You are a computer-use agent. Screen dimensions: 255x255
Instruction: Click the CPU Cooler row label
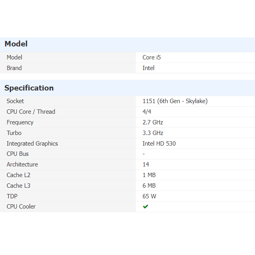pyautogui.click(x=21, y=207)
